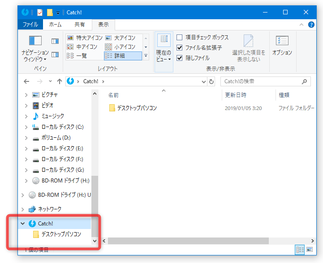Viewport: 323px width, 263px height.
Task: Click the New Folder quick access icon
Action: [x=50, y=13]
